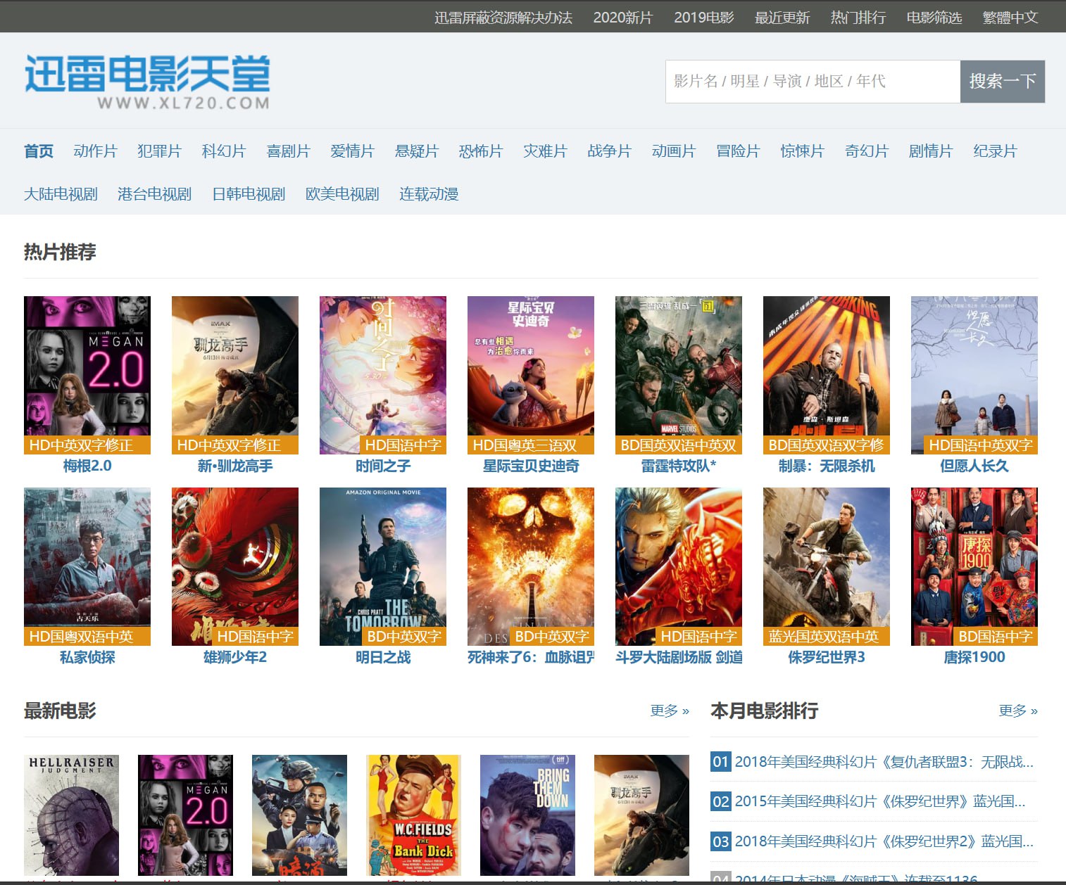Open the 死神来了6 movie poster

click(x=531, y=566)
